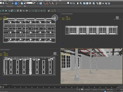Activate the Select and Move tool
This screenshot has width=123, height=92.
point(16,3)
